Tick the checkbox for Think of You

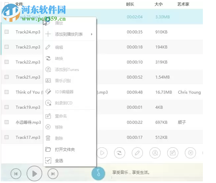(7, 92)
